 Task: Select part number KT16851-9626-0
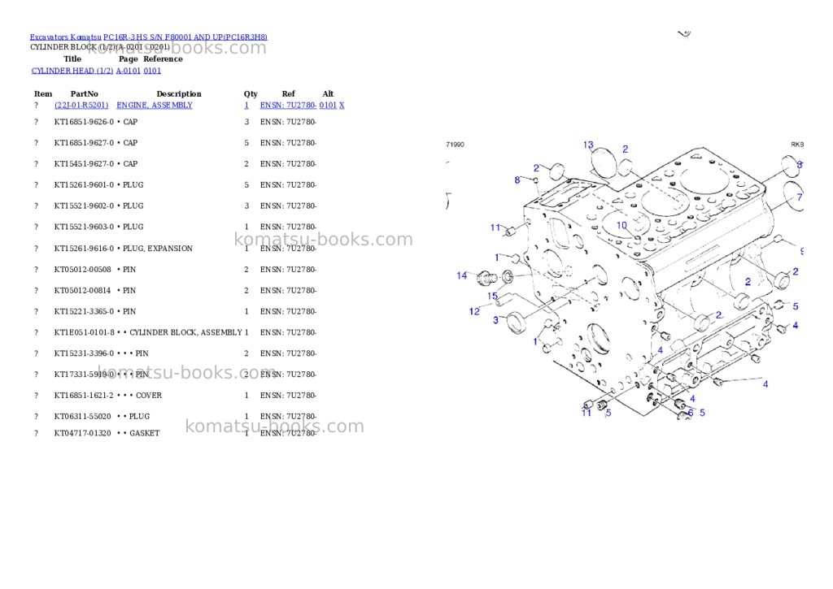click(84, 122)
